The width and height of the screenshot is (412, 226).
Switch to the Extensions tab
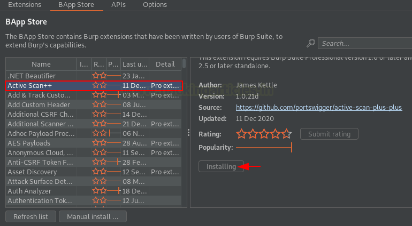click(x=25, y=5)
